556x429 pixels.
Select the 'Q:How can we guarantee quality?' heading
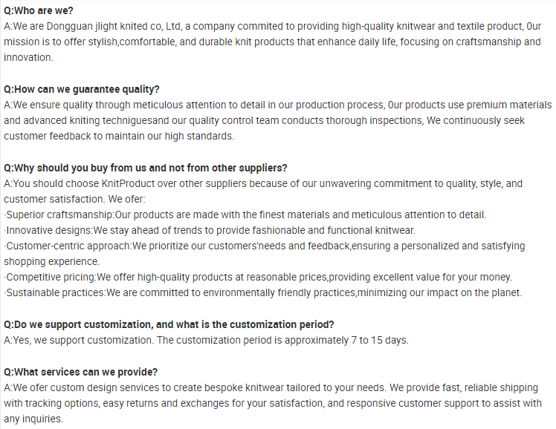point(82,89)
